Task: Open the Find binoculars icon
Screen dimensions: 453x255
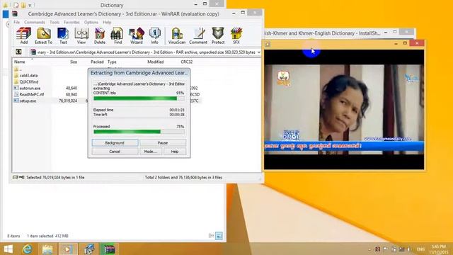Action: tap(117, 36)
